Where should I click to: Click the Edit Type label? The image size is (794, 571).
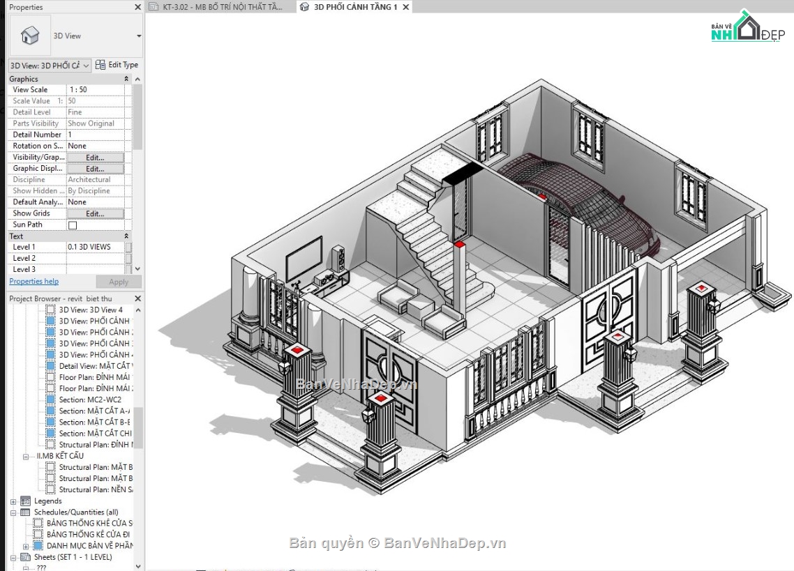tap(123, 65)
